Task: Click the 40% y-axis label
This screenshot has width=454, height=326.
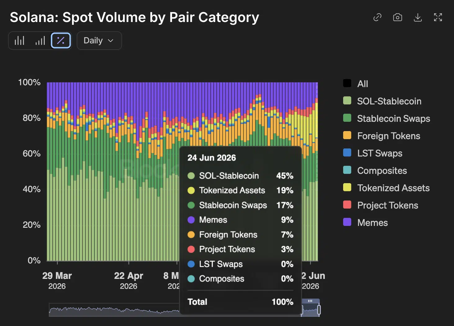Action: pos(32,189)
